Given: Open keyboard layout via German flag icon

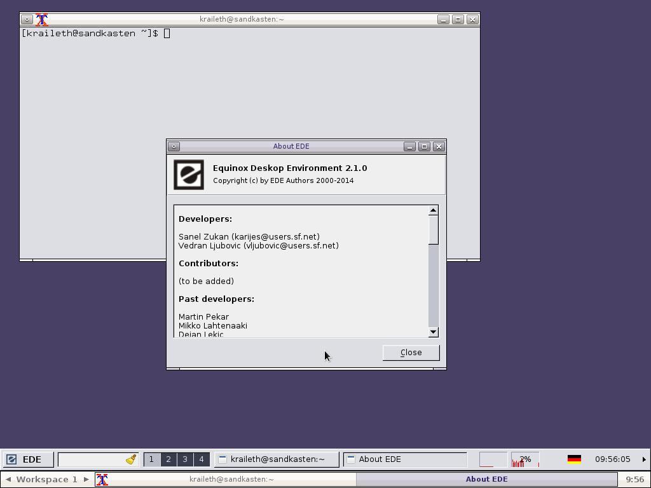Looking at the screenshot, I should click(x=574, y=459).
